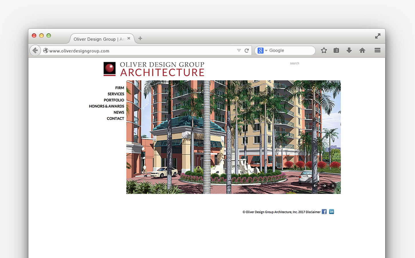This screenshot has width=415, height=258.
Task: Open the HONORS & AWARDS menu item
Action: point(106,106)
